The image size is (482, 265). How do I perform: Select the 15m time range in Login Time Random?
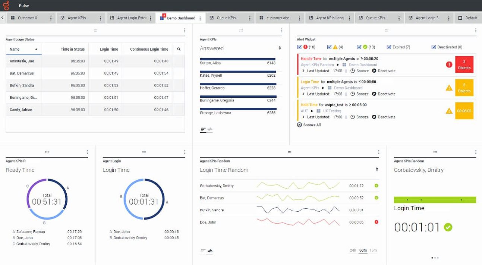pyautogui.click(x=373, y=250)
